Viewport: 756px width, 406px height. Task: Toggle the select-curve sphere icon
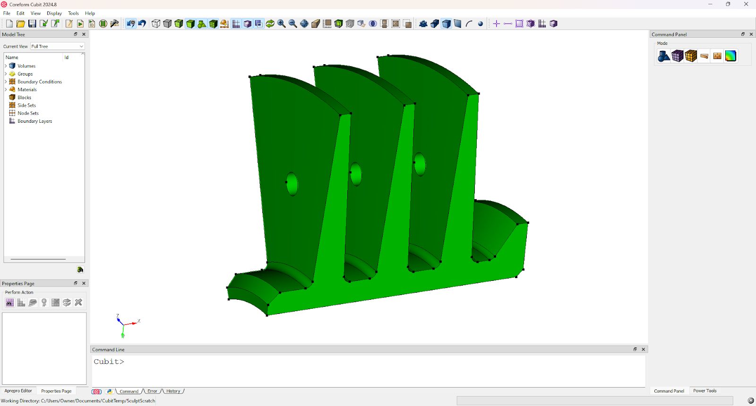click(481, 24)
